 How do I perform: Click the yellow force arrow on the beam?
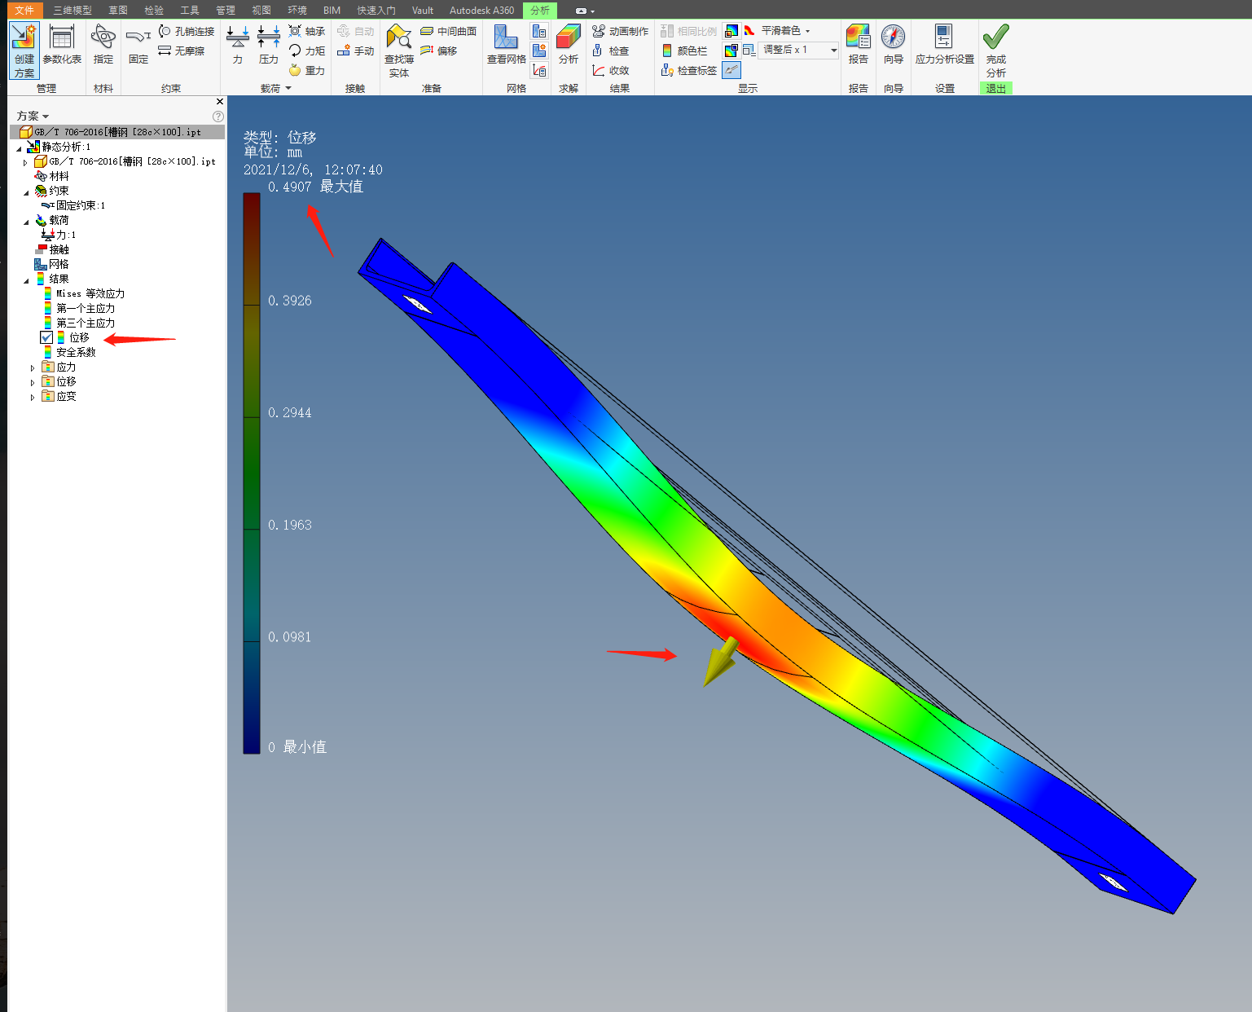point(722,661)
